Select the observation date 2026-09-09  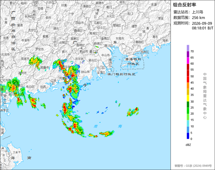pyautogui.click(x=202, y=23)
